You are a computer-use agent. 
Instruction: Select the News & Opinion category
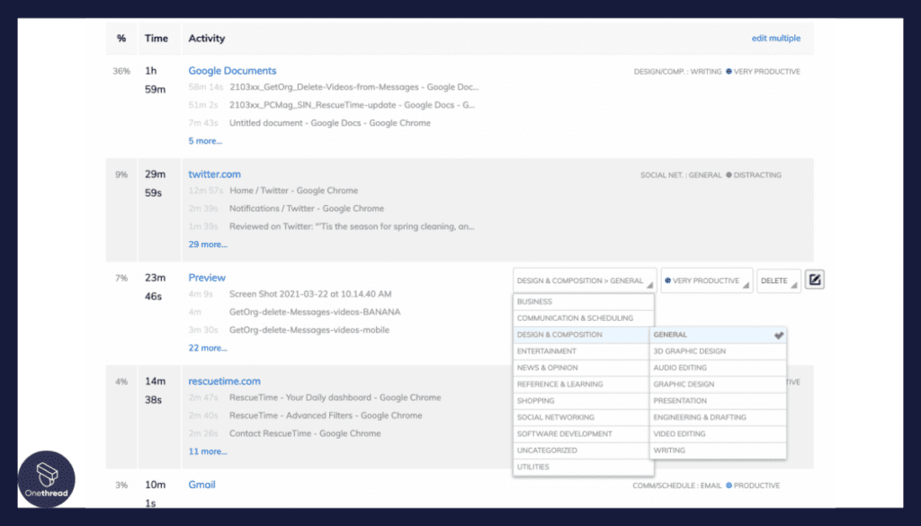coord(581,368)
